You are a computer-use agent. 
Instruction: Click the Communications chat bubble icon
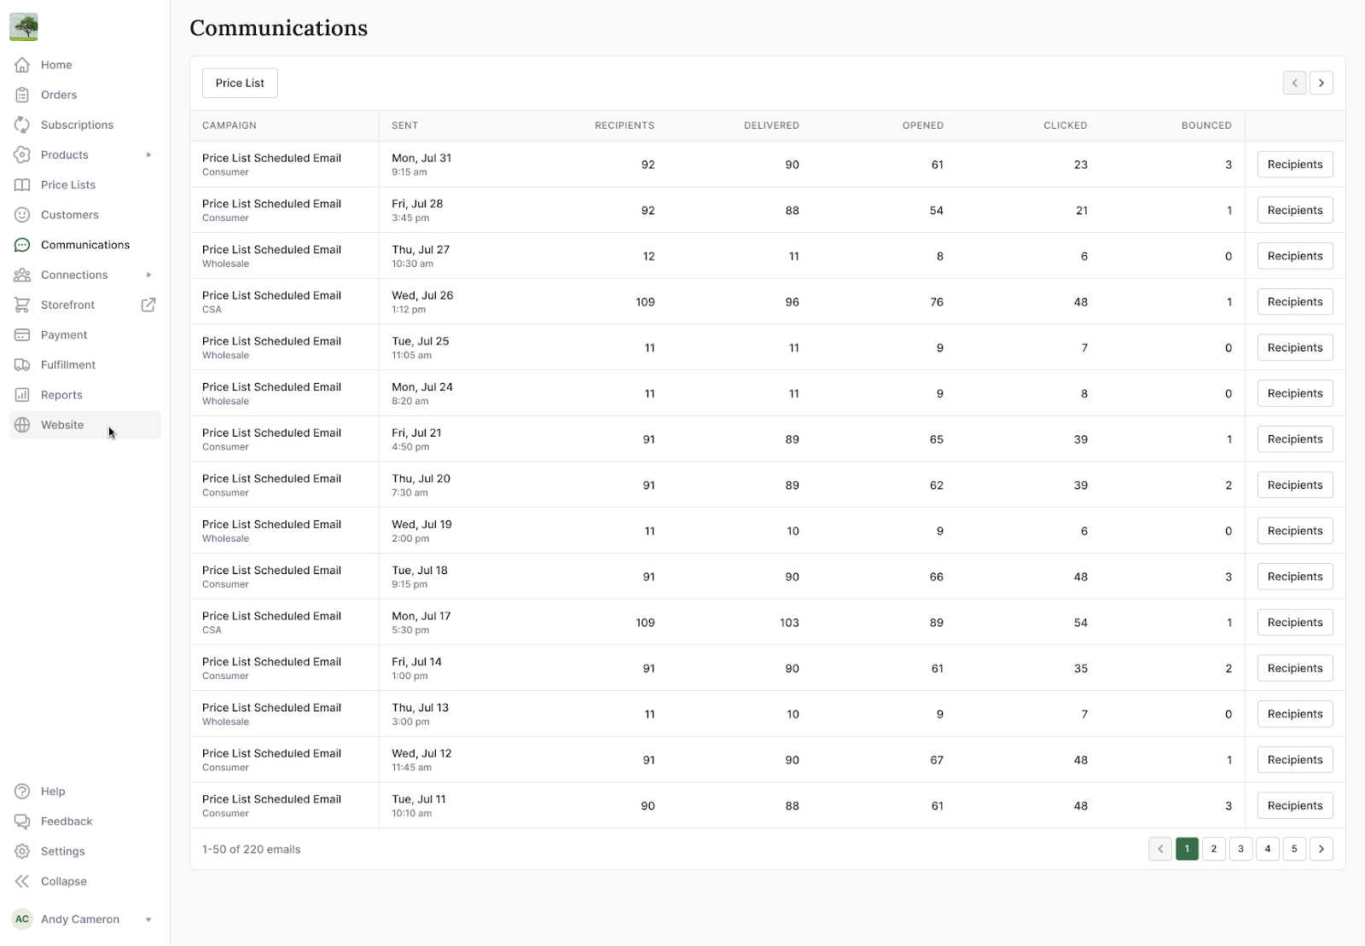pyautogui.click(x=22, y=245)
